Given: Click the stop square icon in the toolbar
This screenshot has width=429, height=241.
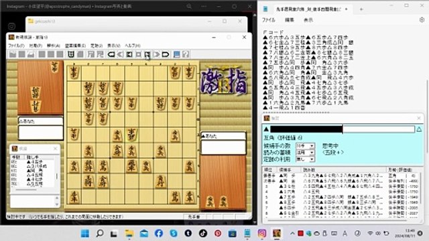Looking at the screenshot, I should (138, 54).
